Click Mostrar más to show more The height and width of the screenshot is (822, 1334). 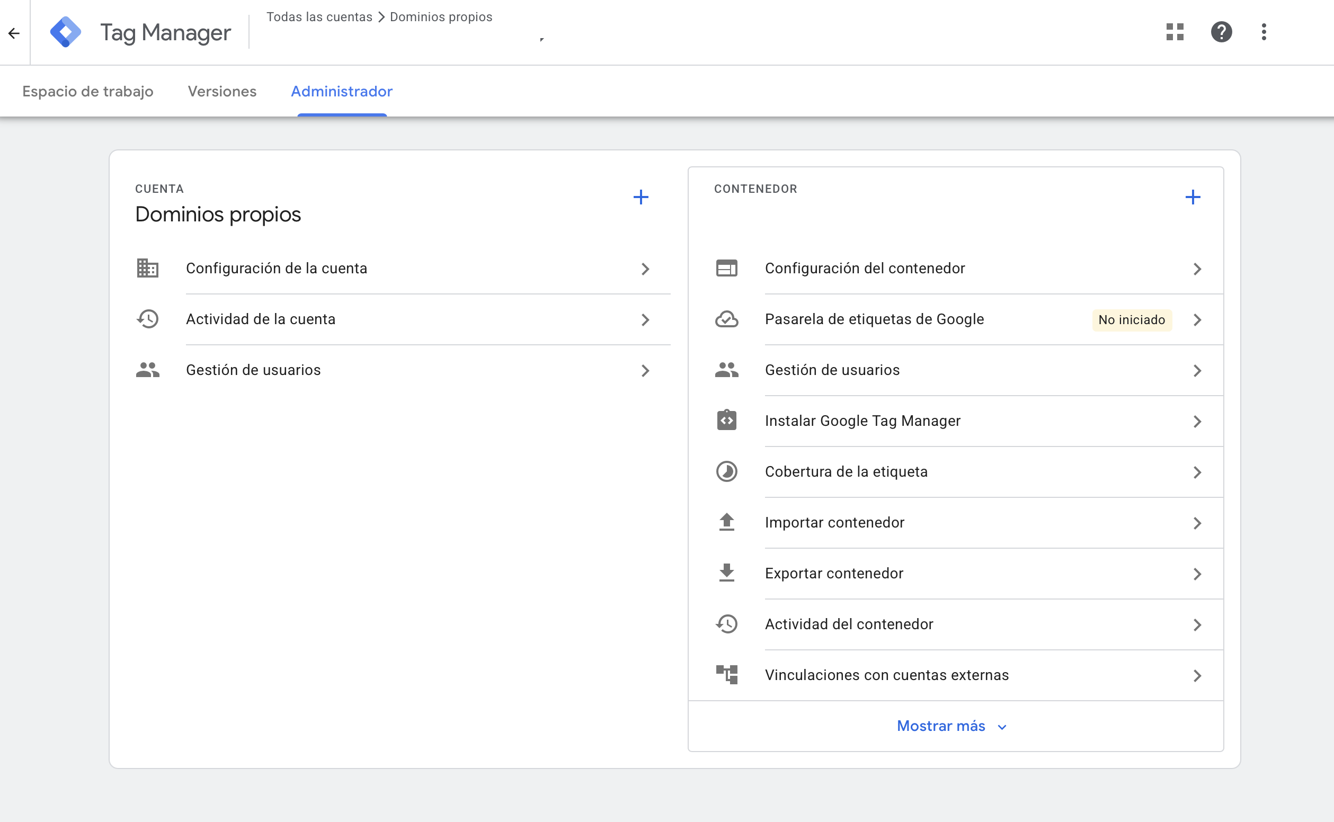point(951,726)
